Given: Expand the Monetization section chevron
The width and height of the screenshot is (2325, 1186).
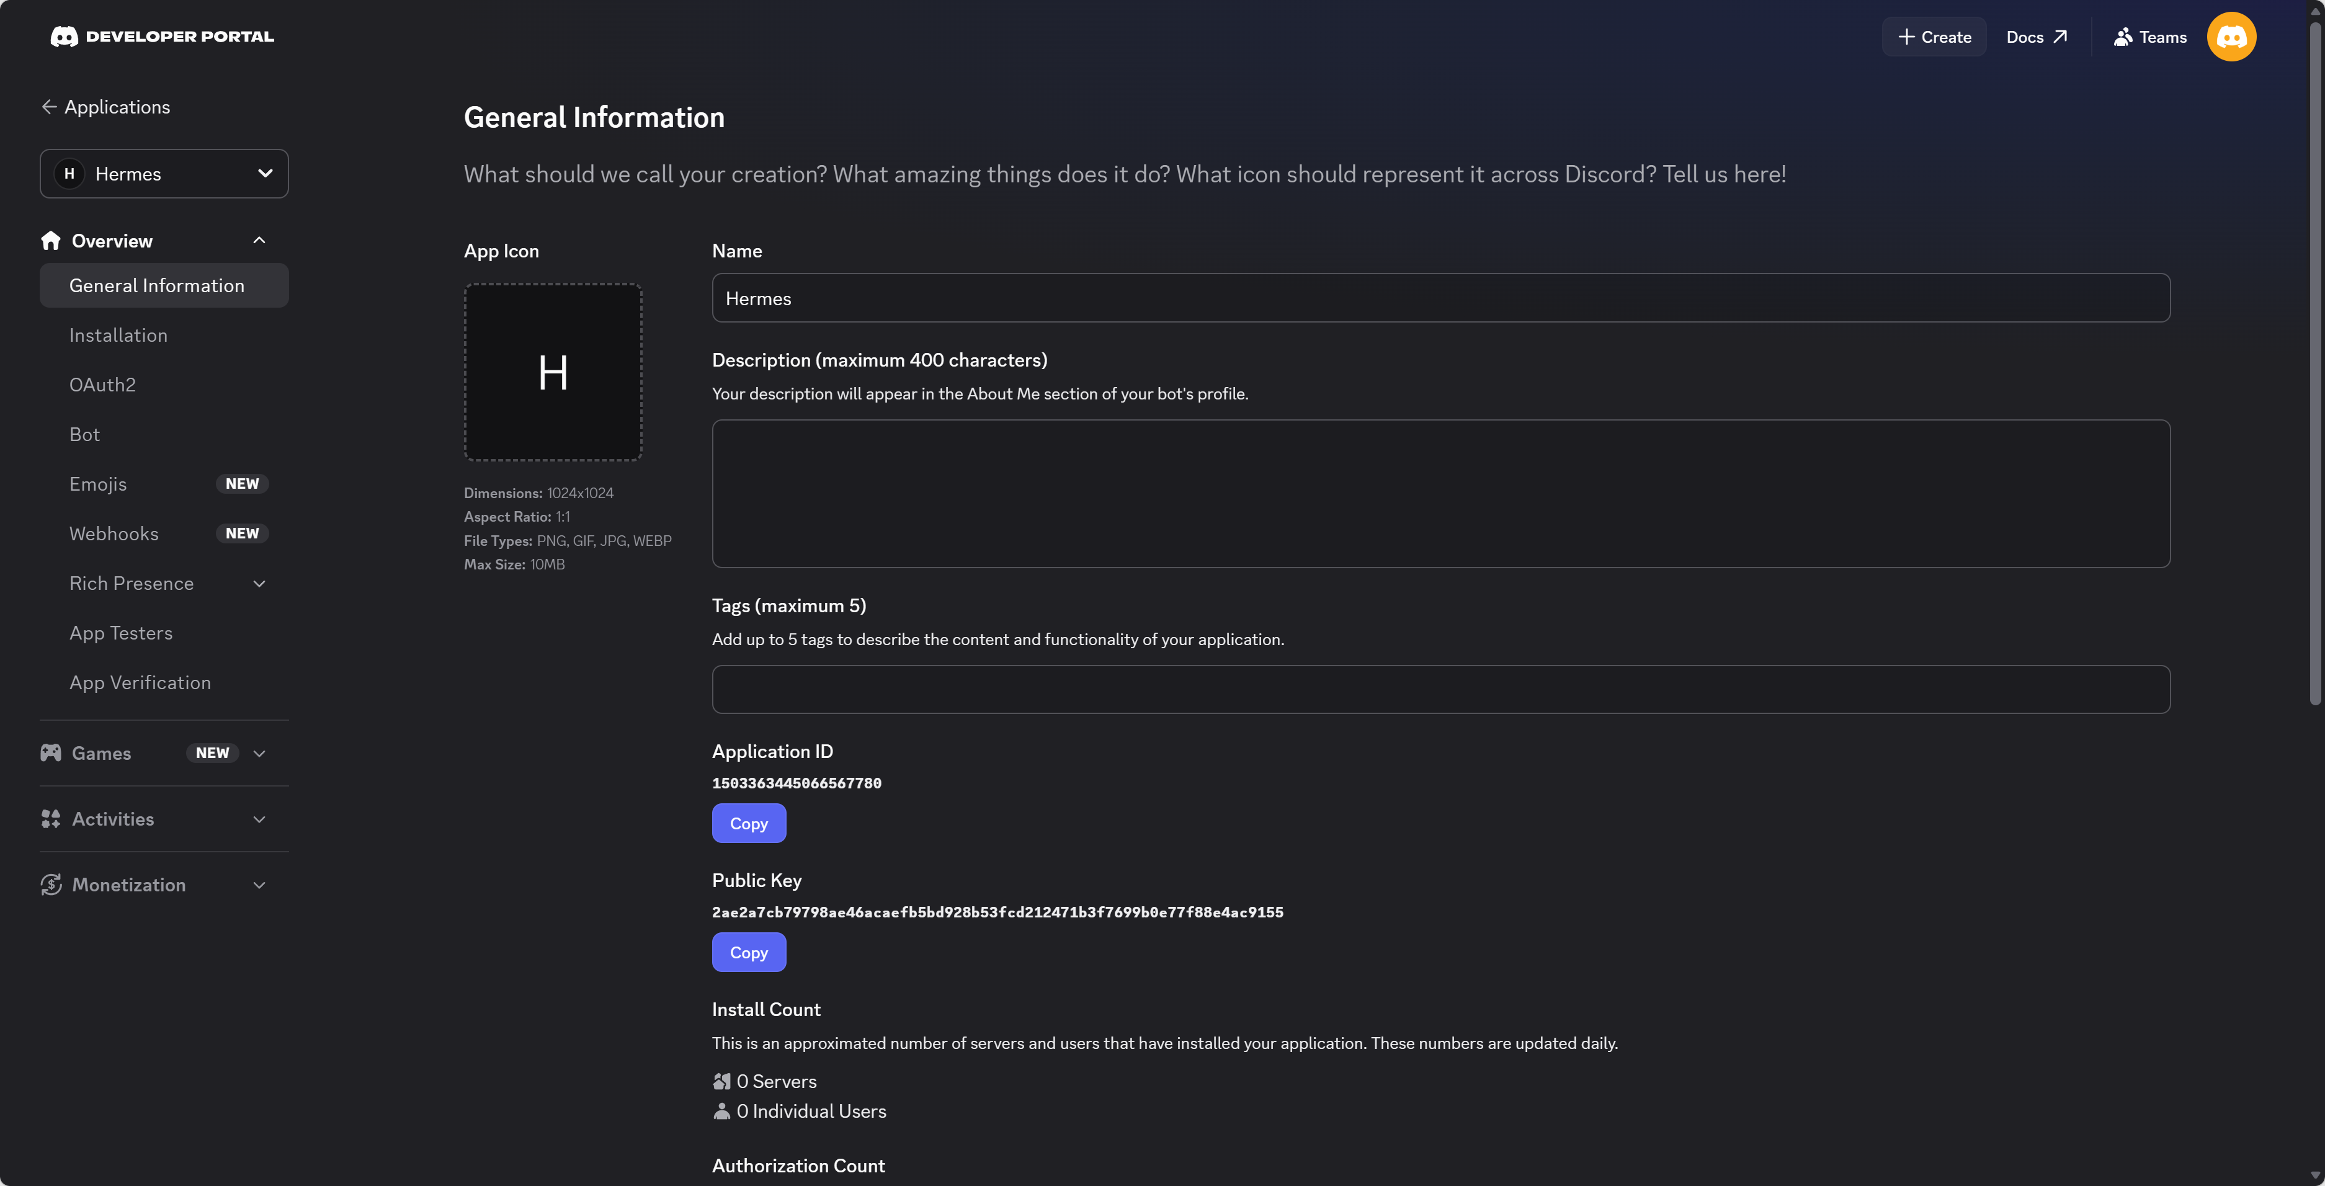Looking at the screenshot, I should [x=259, y=885].
